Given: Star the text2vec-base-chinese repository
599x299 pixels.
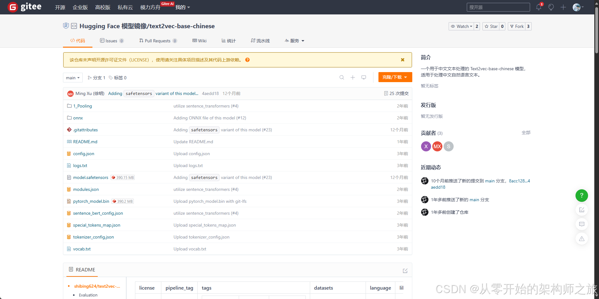Looking at the screenshot, I should click(491, 26).
